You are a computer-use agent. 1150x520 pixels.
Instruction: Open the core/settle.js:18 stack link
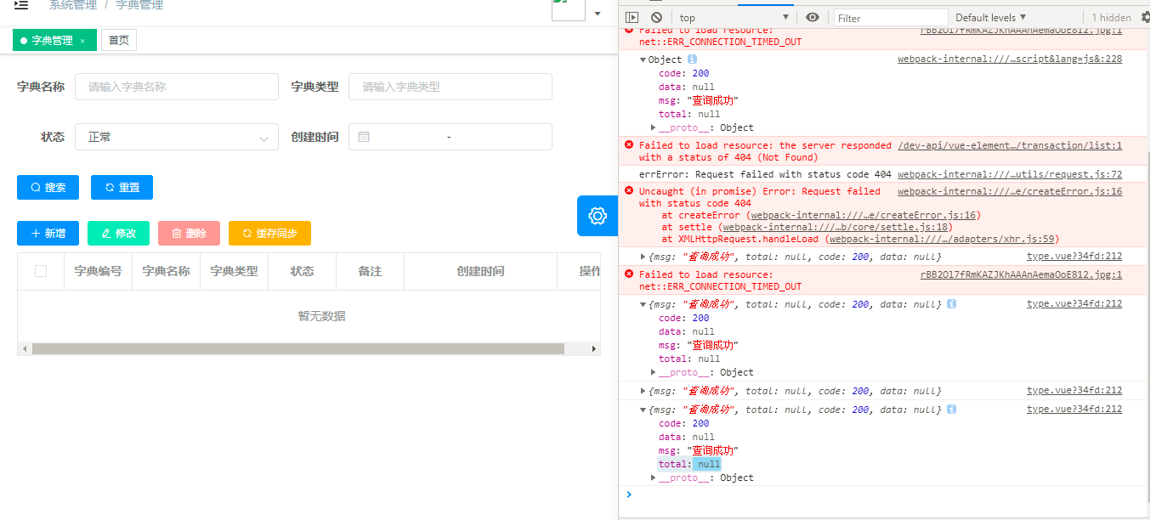[837, 227]
